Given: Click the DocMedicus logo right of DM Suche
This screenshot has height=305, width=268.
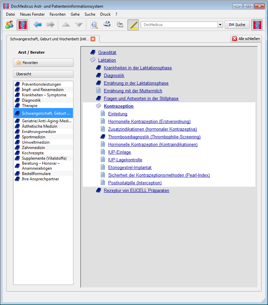Looking at the screenshot, I should pos(257,25).
